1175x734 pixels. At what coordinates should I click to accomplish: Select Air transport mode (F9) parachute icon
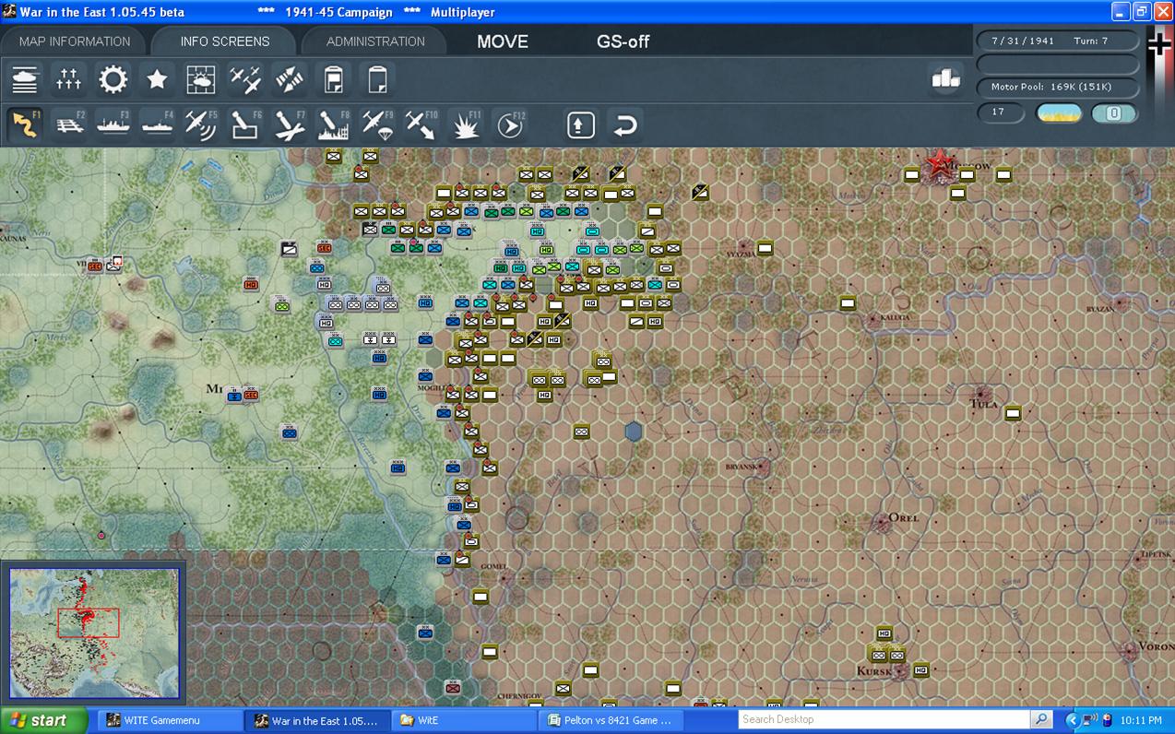pos(377,124)
